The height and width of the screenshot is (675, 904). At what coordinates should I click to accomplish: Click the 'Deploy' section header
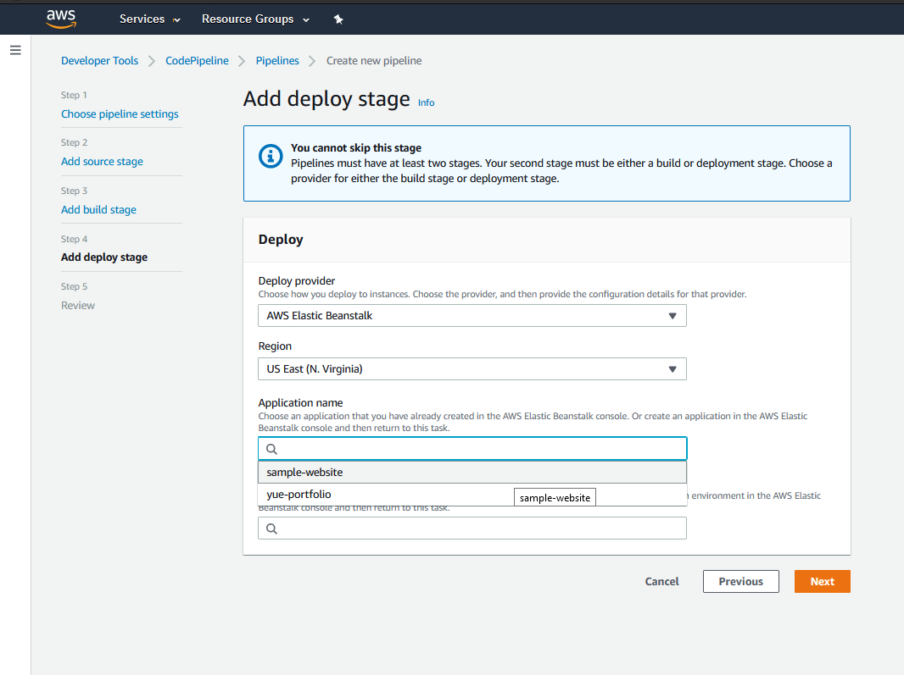click(281, 240)
